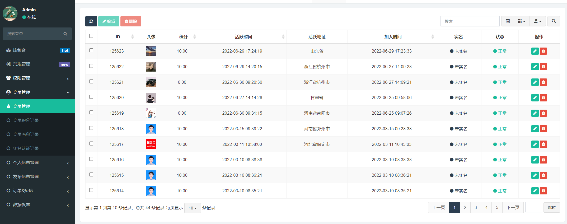Click the refresh table icon button
Image resolution: width=567 pixels, height=224 pixels.
click(91, 21)
